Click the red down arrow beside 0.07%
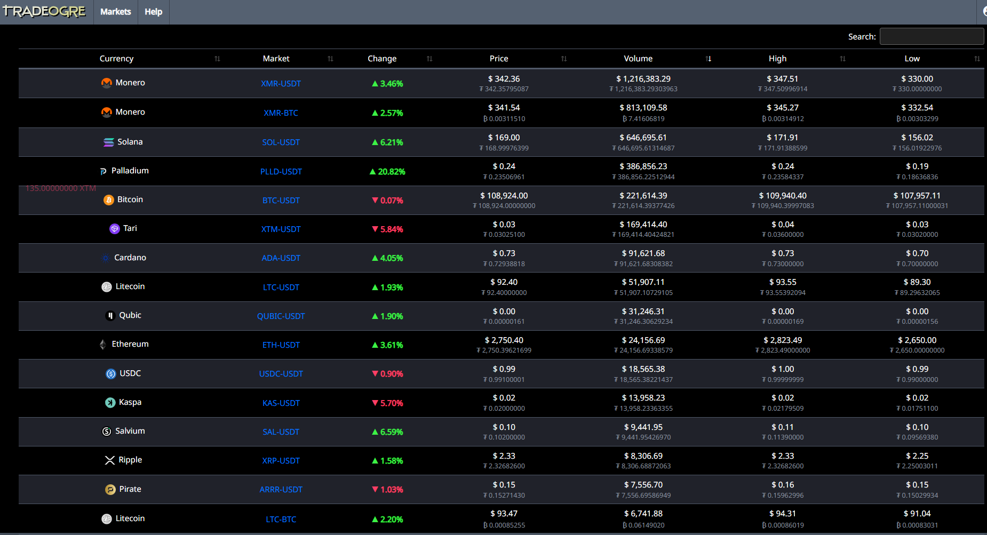 click(x=375, y=201)
